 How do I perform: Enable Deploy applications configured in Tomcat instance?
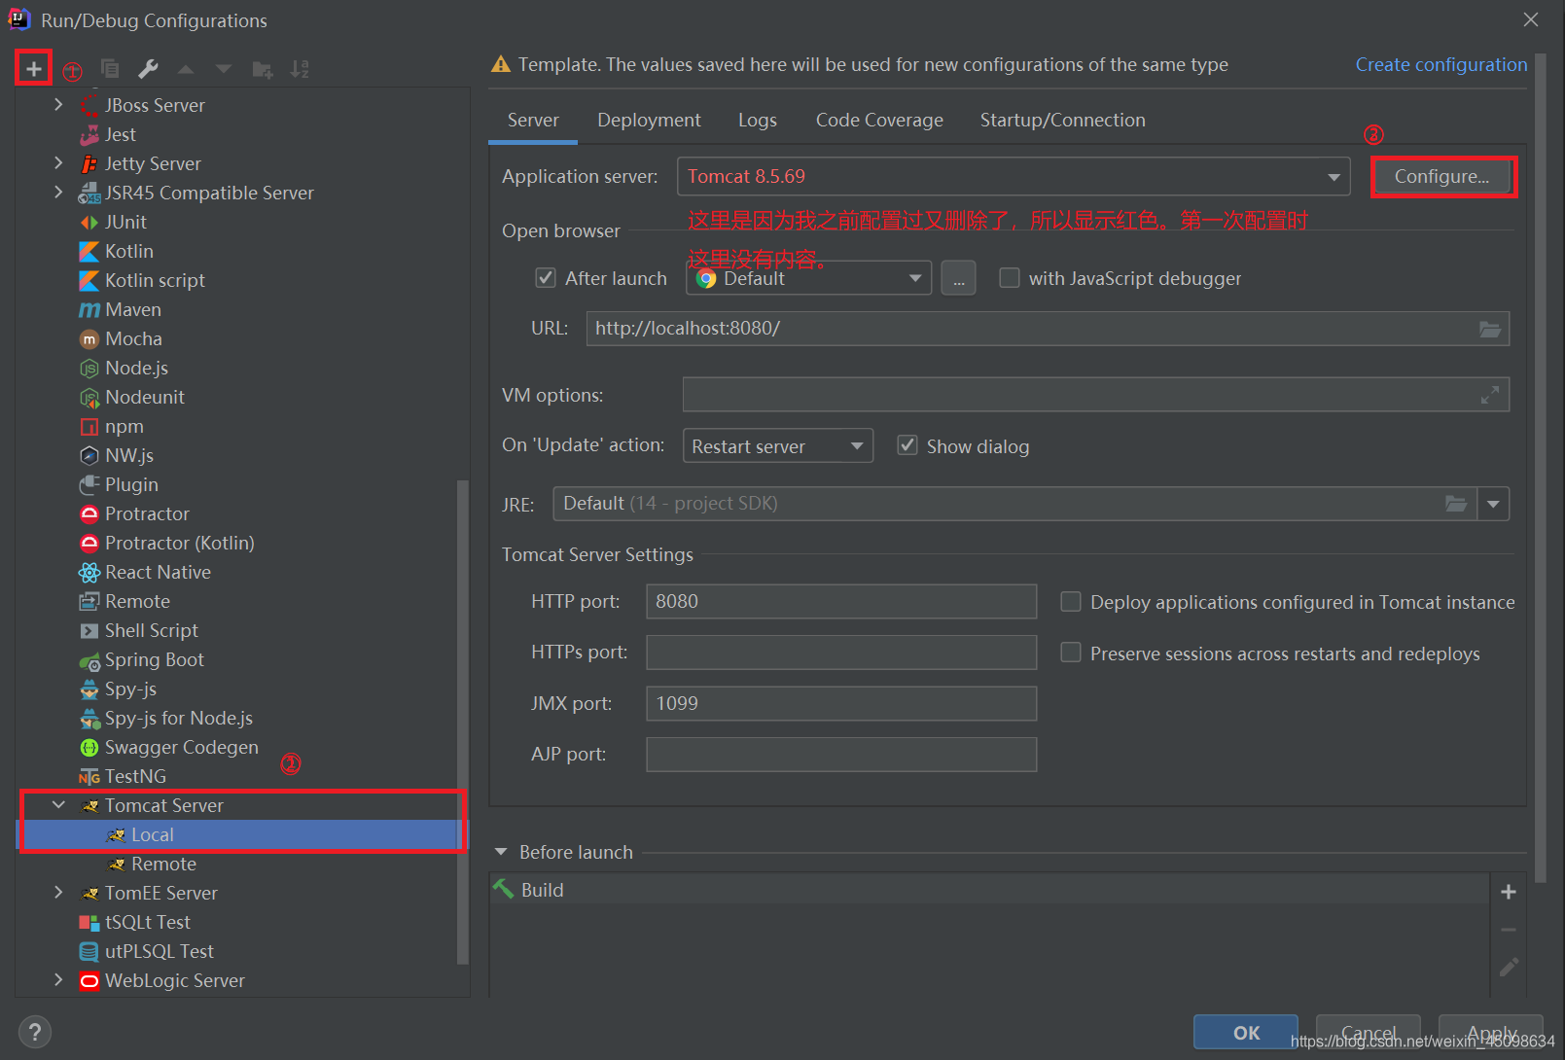(x=1071, y=602)
